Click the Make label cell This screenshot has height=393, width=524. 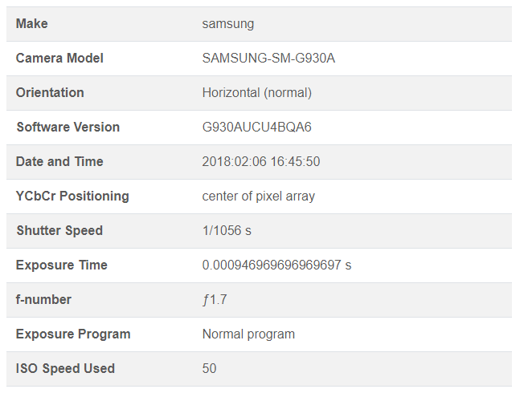32,24
